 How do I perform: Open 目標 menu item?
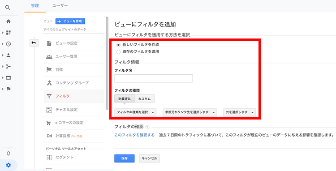coord(74,70)
